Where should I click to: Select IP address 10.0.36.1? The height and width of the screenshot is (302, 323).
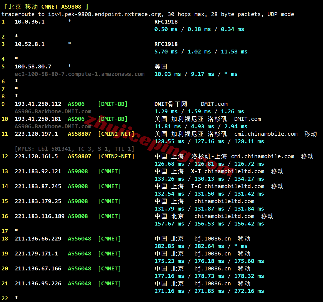30,22
